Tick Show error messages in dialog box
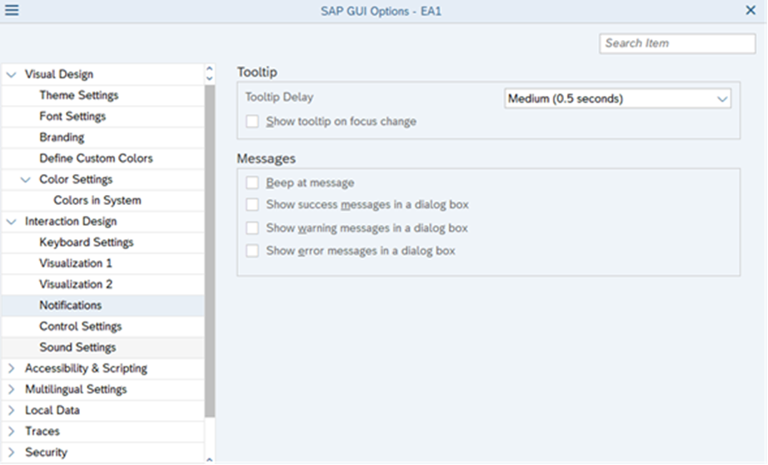768x465 pixels. click(x=252, y=251)
